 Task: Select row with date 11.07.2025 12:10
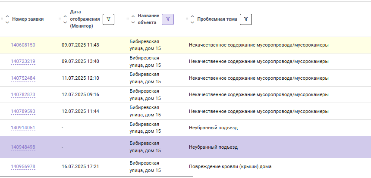pos(185,78)
